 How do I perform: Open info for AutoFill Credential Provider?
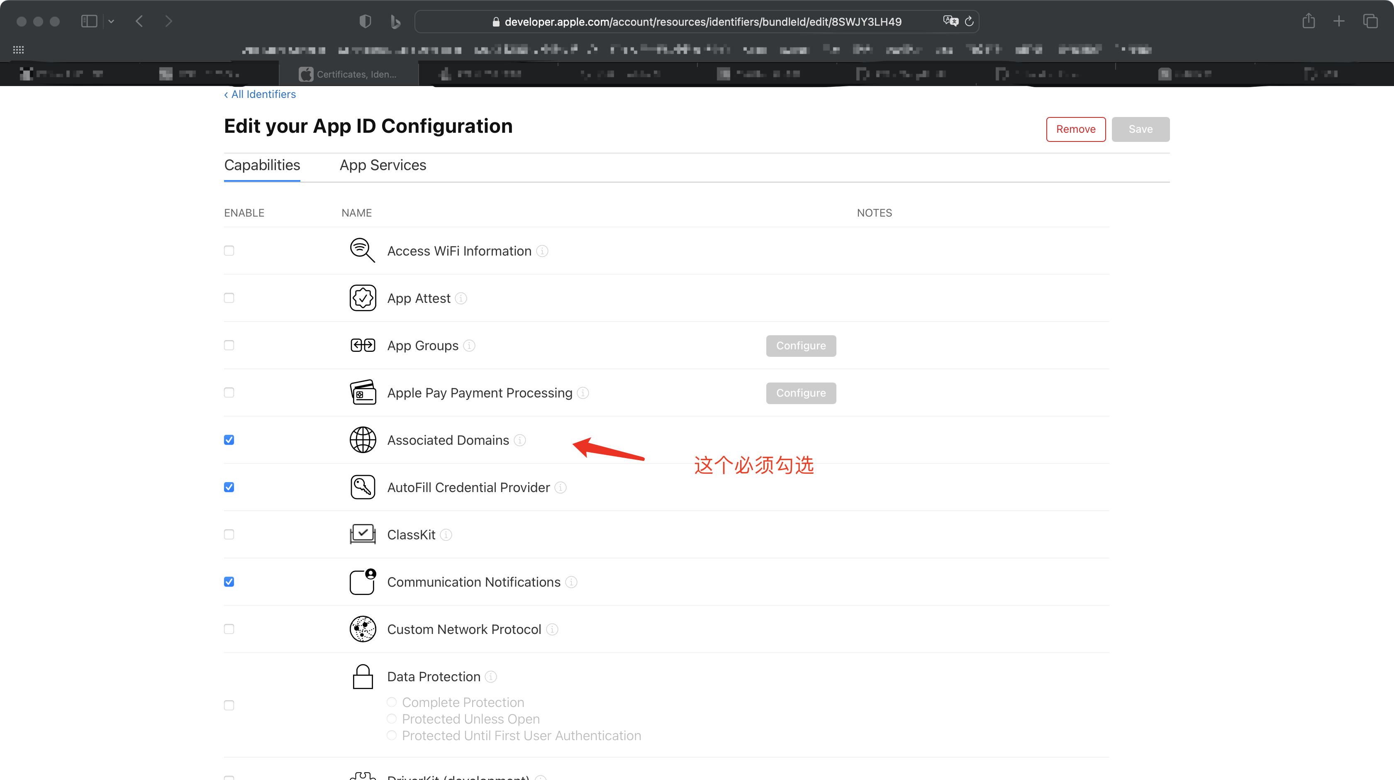click(x=561, y=487)
